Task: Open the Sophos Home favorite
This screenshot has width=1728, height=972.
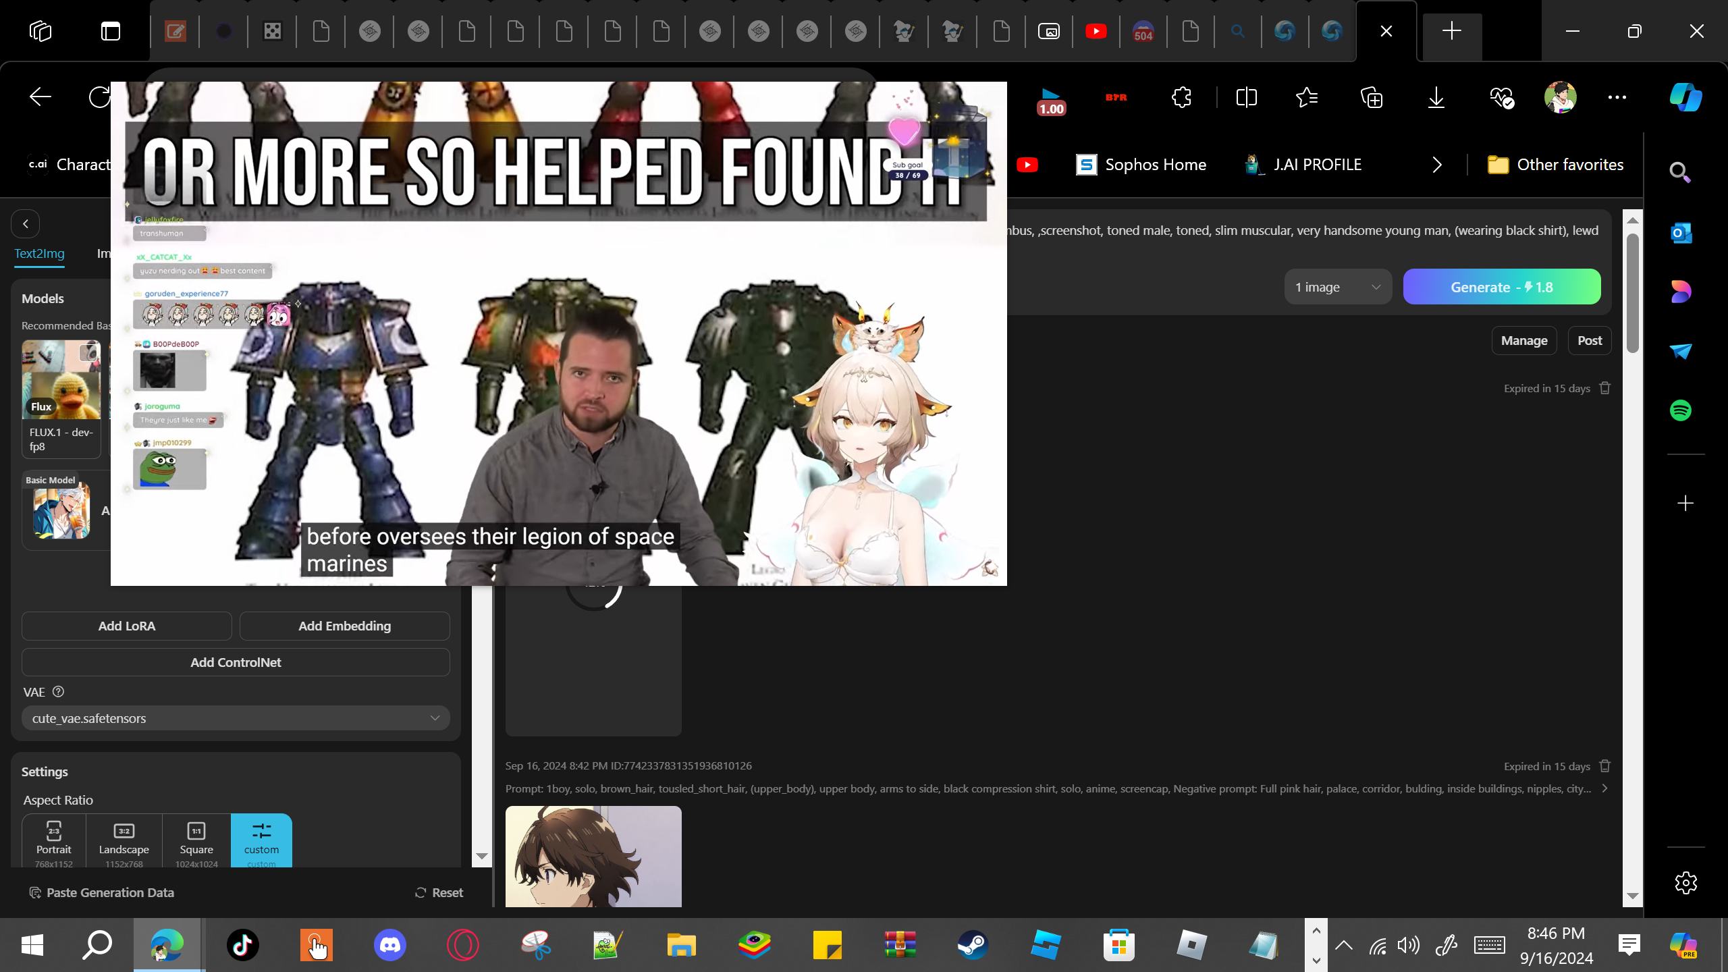Action: click(x=1141, y=165)
